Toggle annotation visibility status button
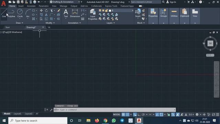220x124 pixels. coord(178,115)
